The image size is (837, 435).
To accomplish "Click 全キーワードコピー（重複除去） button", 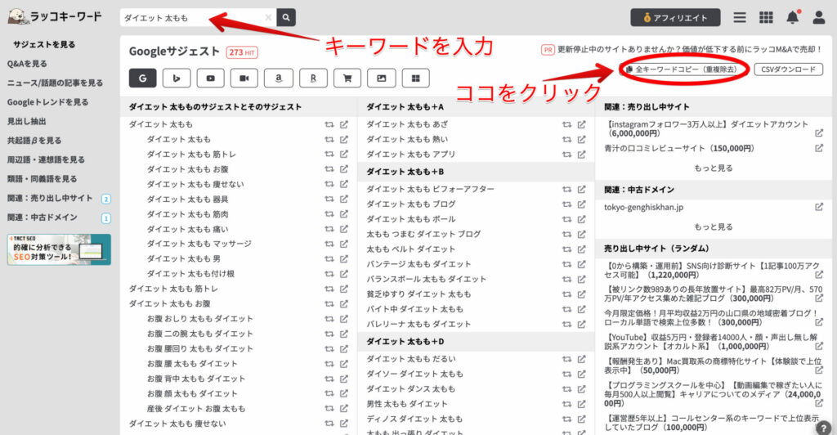I will coord(683,70).
